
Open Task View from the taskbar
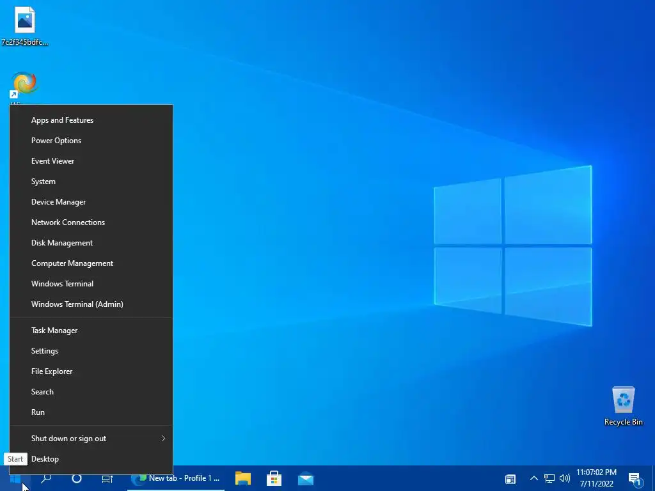tap(107, 478)
